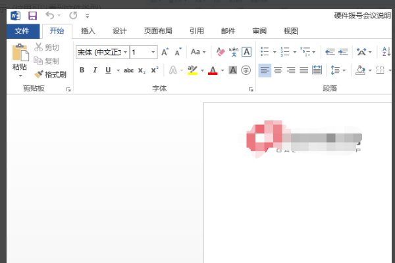Switch to the 页面布局 (Page Layout) tab
Screen dimensions: 395x263
click(158, 31)
